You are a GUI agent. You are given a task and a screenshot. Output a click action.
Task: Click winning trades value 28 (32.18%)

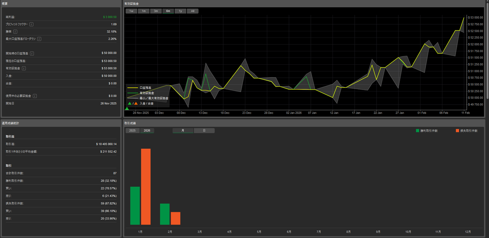[x=109, y=181]
